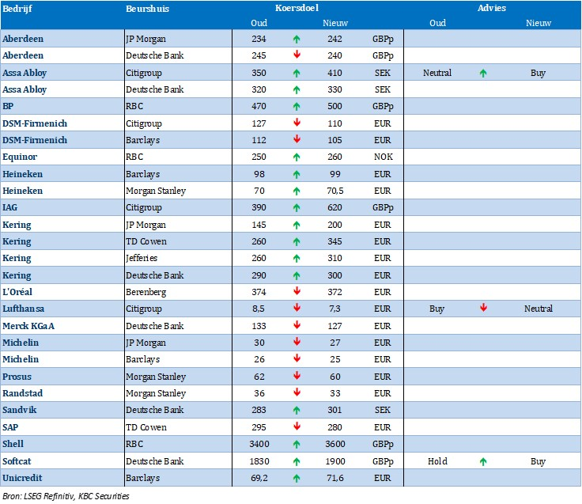Click the red advice arrow between Buy and Neutral
The height and width of the screenshot is (504, 582).
click(x=483, y=309)
